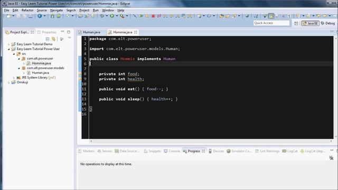Toggle Mark Occurrences highlighted toolbar button

(271, 16)
